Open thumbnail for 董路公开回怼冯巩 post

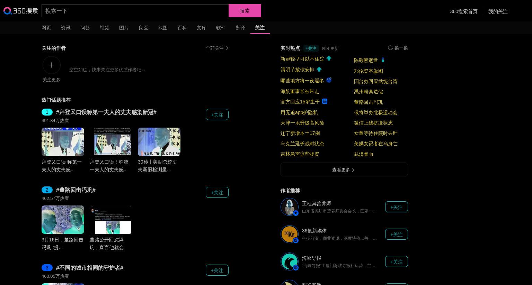(111, 220)
